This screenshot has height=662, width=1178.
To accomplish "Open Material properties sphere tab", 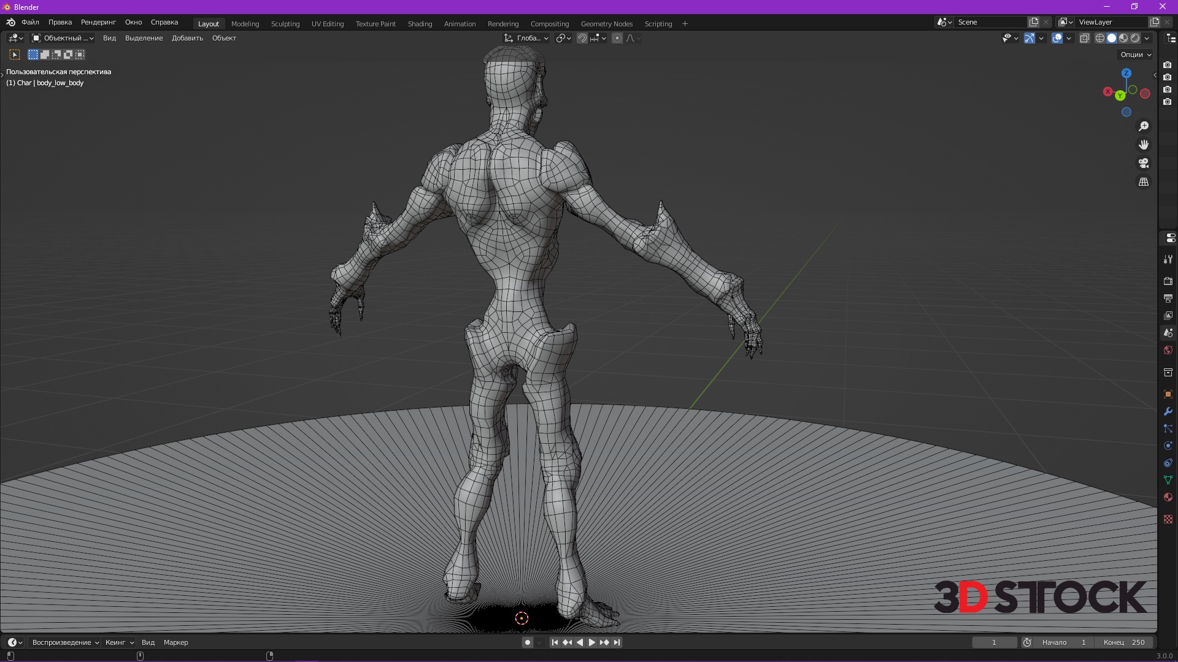I will 1168,497.
